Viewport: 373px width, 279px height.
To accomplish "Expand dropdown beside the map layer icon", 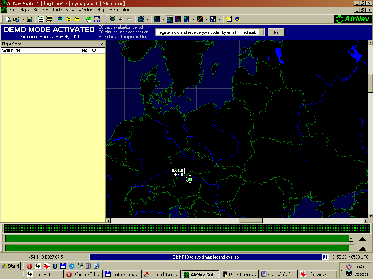I will click(163, 19).
